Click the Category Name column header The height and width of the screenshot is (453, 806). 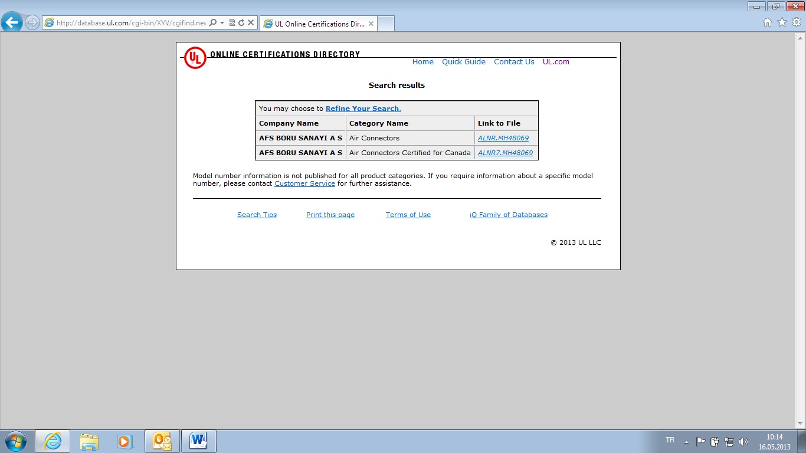tap(410, 123)
